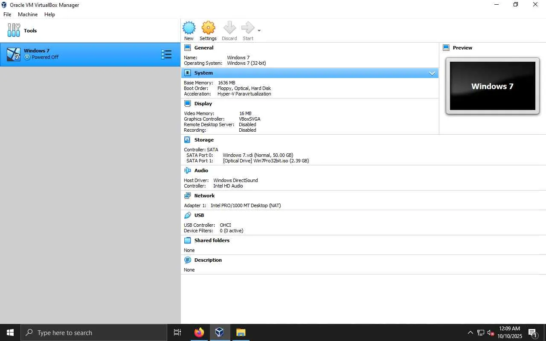Open File Explorer from the taskbar
546x341 pixels.
(x=241, y=332)
